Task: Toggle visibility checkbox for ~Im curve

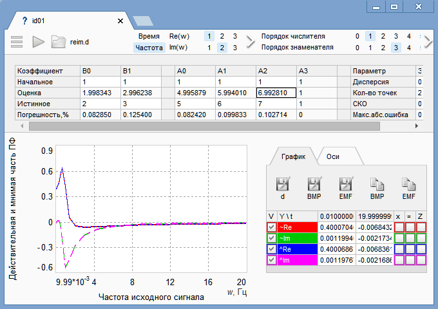Action: point(272,238)
